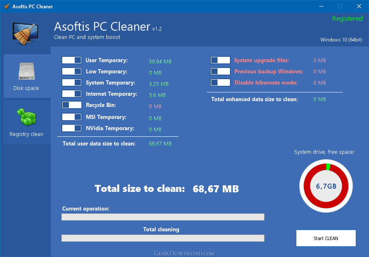Click the Low Temporary label
This screenshot has width=369, height=257.
tap(107, 72)
